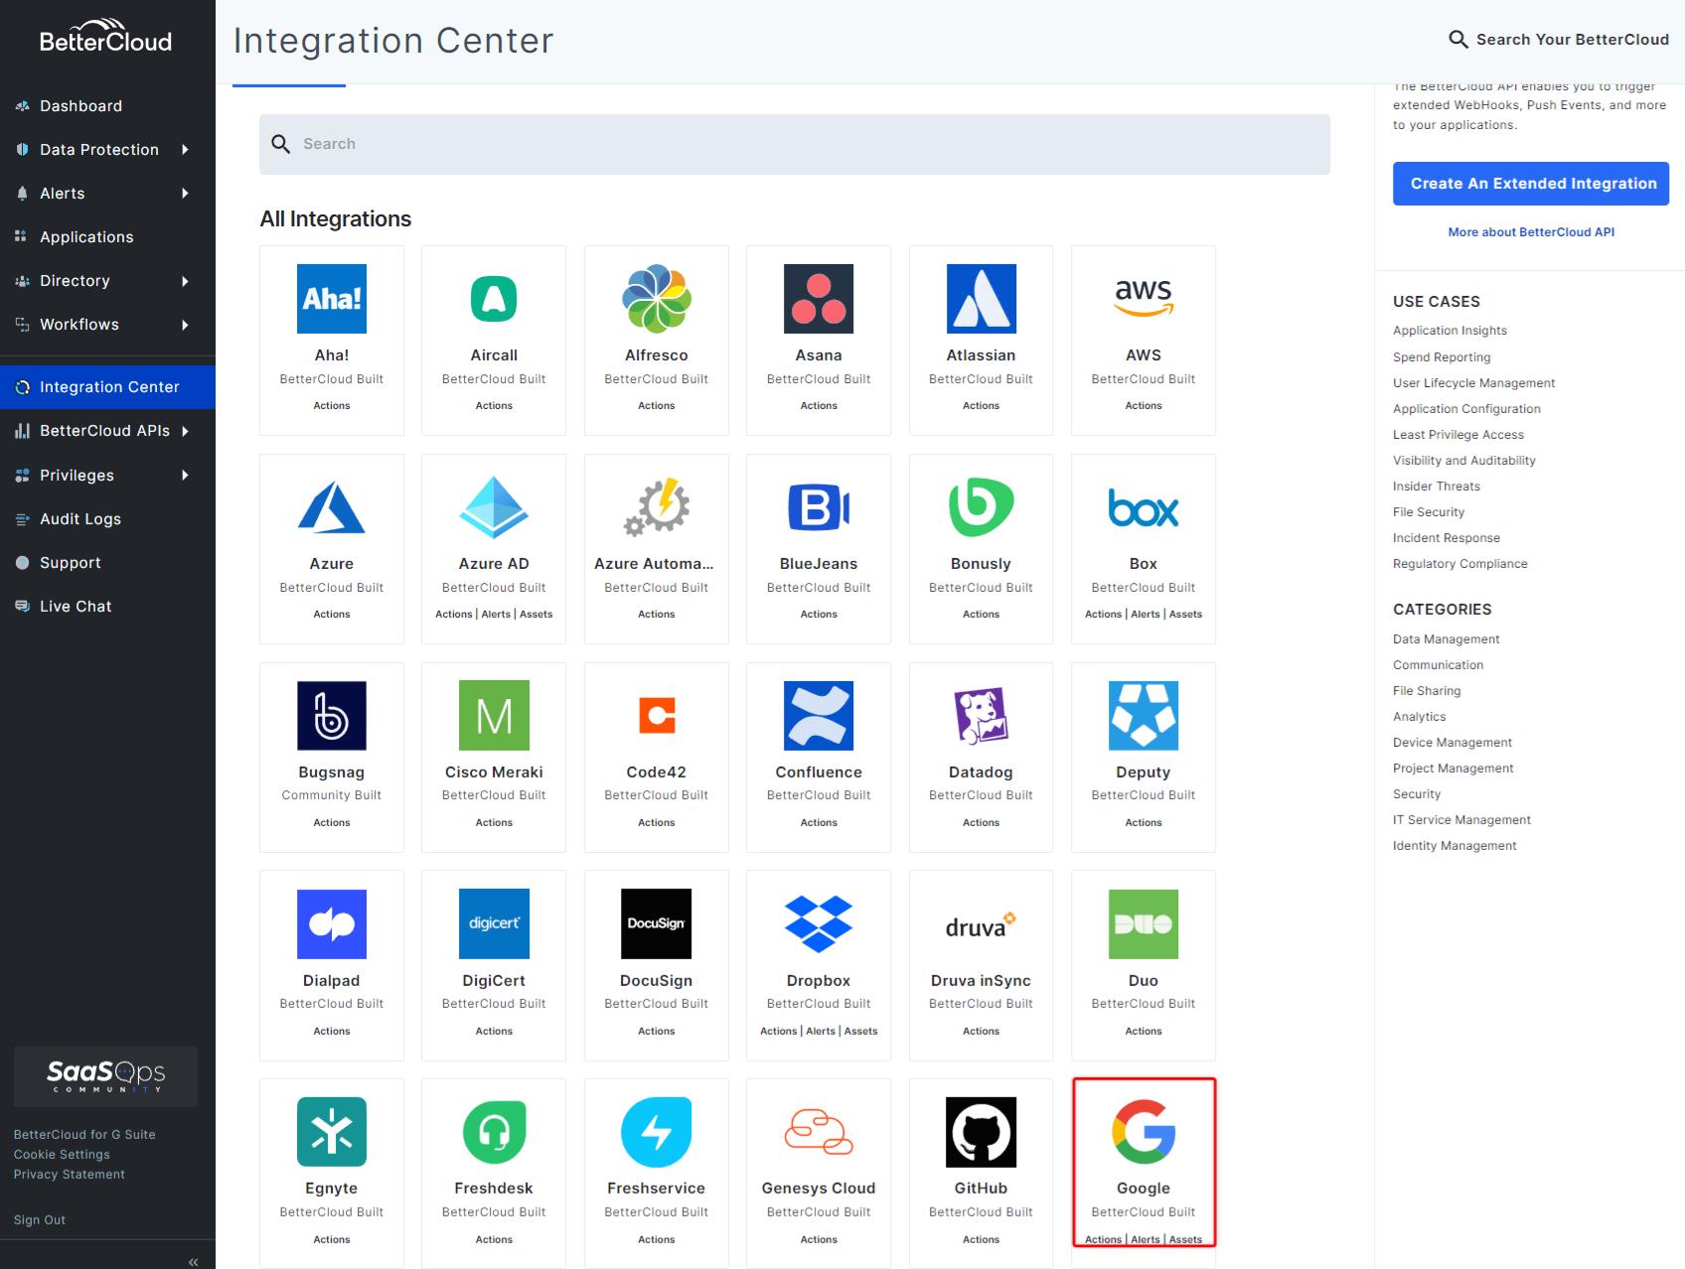Screen dimensions: 1685x1269
Task: Click the integrations search field
Action: click(x=794, y=143)
